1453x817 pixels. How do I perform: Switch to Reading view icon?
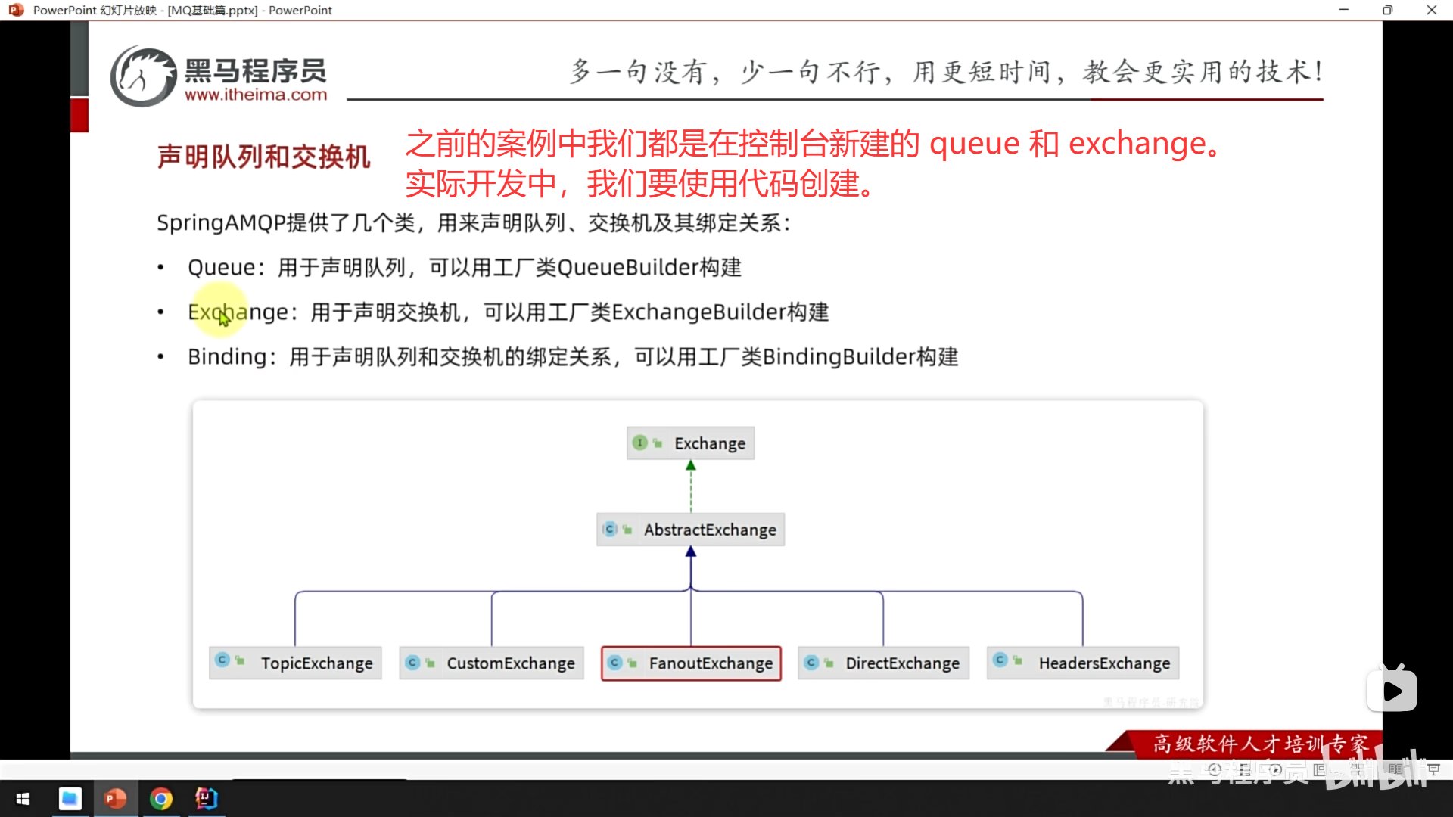(x=1395, y=769)
